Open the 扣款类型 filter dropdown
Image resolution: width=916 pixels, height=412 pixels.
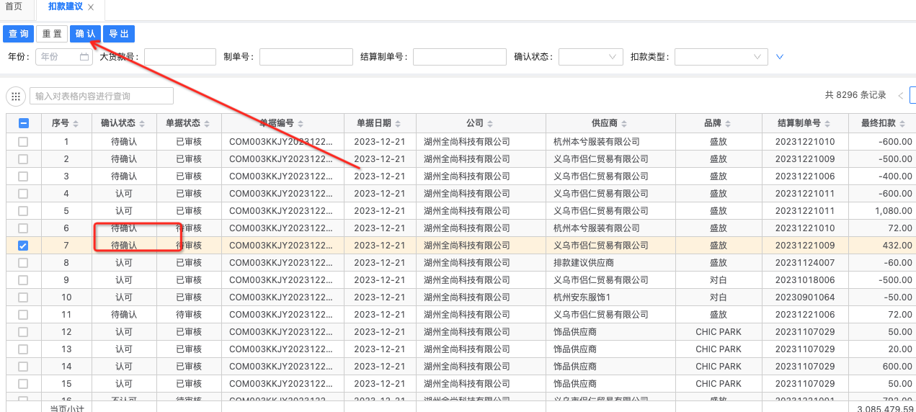point(721,57)
